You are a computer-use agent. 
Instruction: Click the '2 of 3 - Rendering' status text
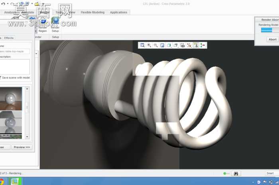pos(11,173)
